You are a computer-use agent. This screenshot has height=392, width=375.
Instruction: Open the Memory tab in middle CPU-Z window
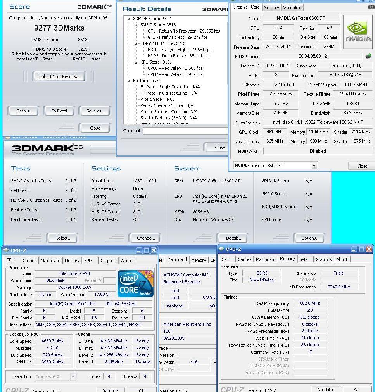click(199, 260)
